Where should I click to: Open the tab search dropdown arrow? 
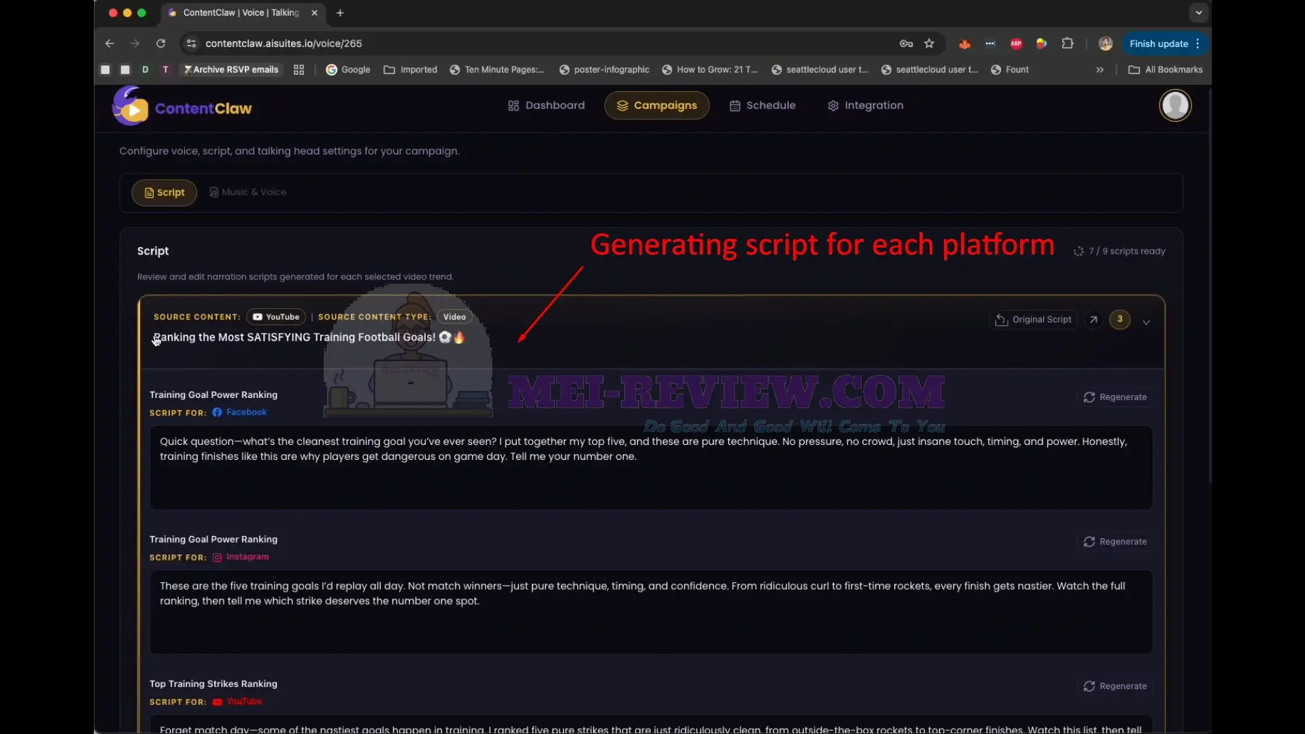pyautogui.click(x=1198, y=13)
